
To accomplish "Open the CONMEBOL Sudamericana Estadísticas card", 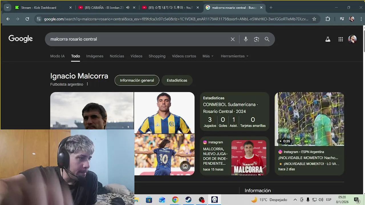I will coord(234,112).
